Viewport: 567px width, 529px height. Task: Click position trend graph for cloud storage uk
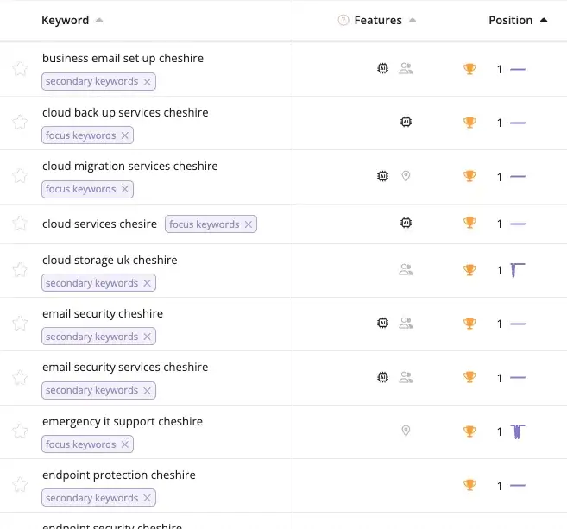pos(518,270)
